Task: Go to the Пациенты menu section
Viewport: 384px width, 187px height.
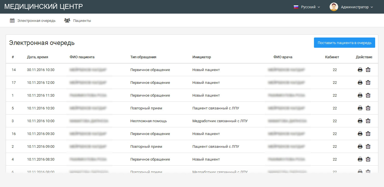Action: point(78,20)
